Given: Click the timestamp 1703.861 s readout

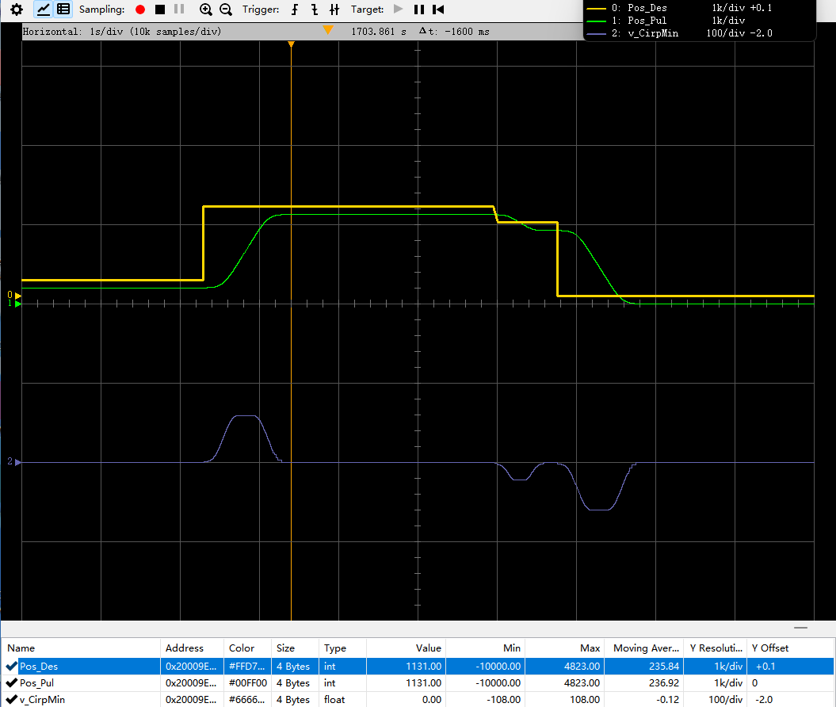Looking at the screenshot, I should tap(379, 32).
